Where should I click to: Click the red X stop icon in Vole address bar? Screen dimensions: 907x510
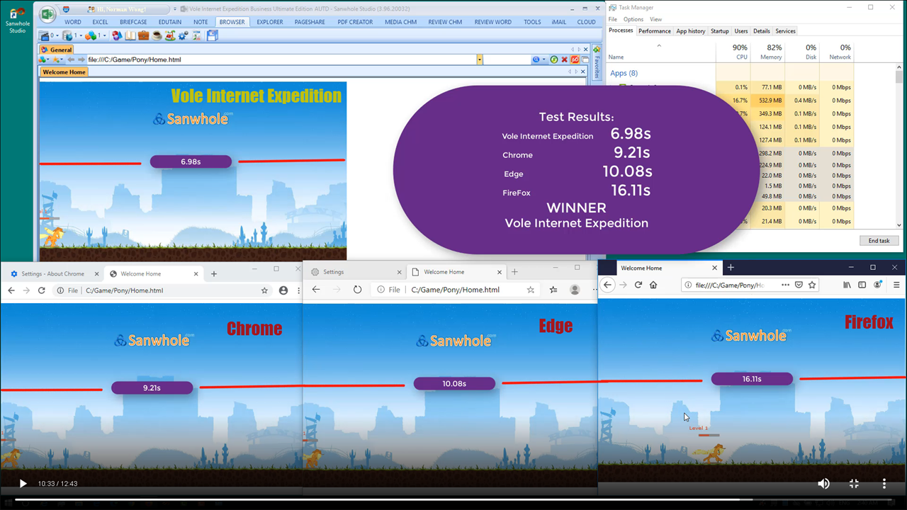[565, 59]
